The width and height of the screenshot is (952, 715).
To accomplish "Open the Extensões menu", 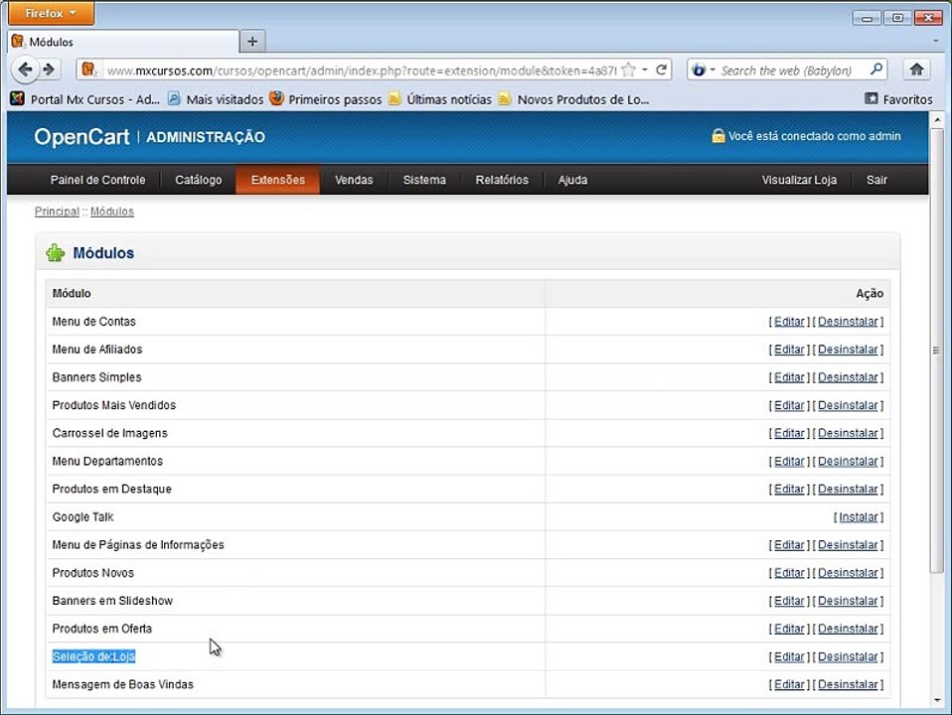I will point(277,180).
